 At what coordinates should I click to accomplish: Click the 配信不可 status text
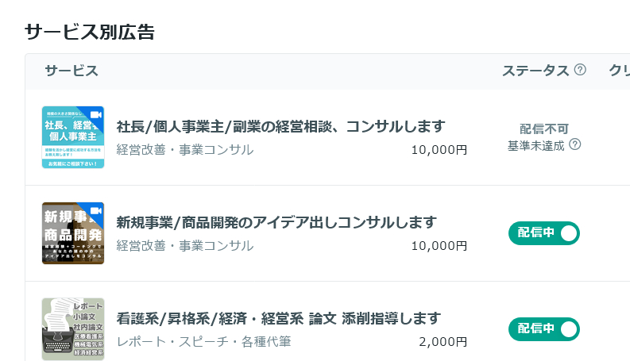tap(544, 129)
